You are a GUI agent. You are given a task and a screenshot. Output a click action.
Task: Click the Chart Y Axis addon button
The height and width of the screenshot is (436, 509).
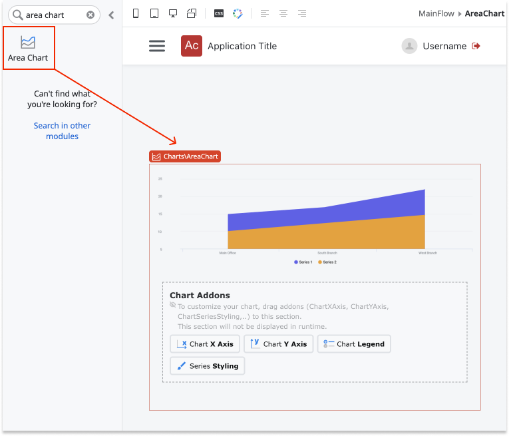pos(278,344)
